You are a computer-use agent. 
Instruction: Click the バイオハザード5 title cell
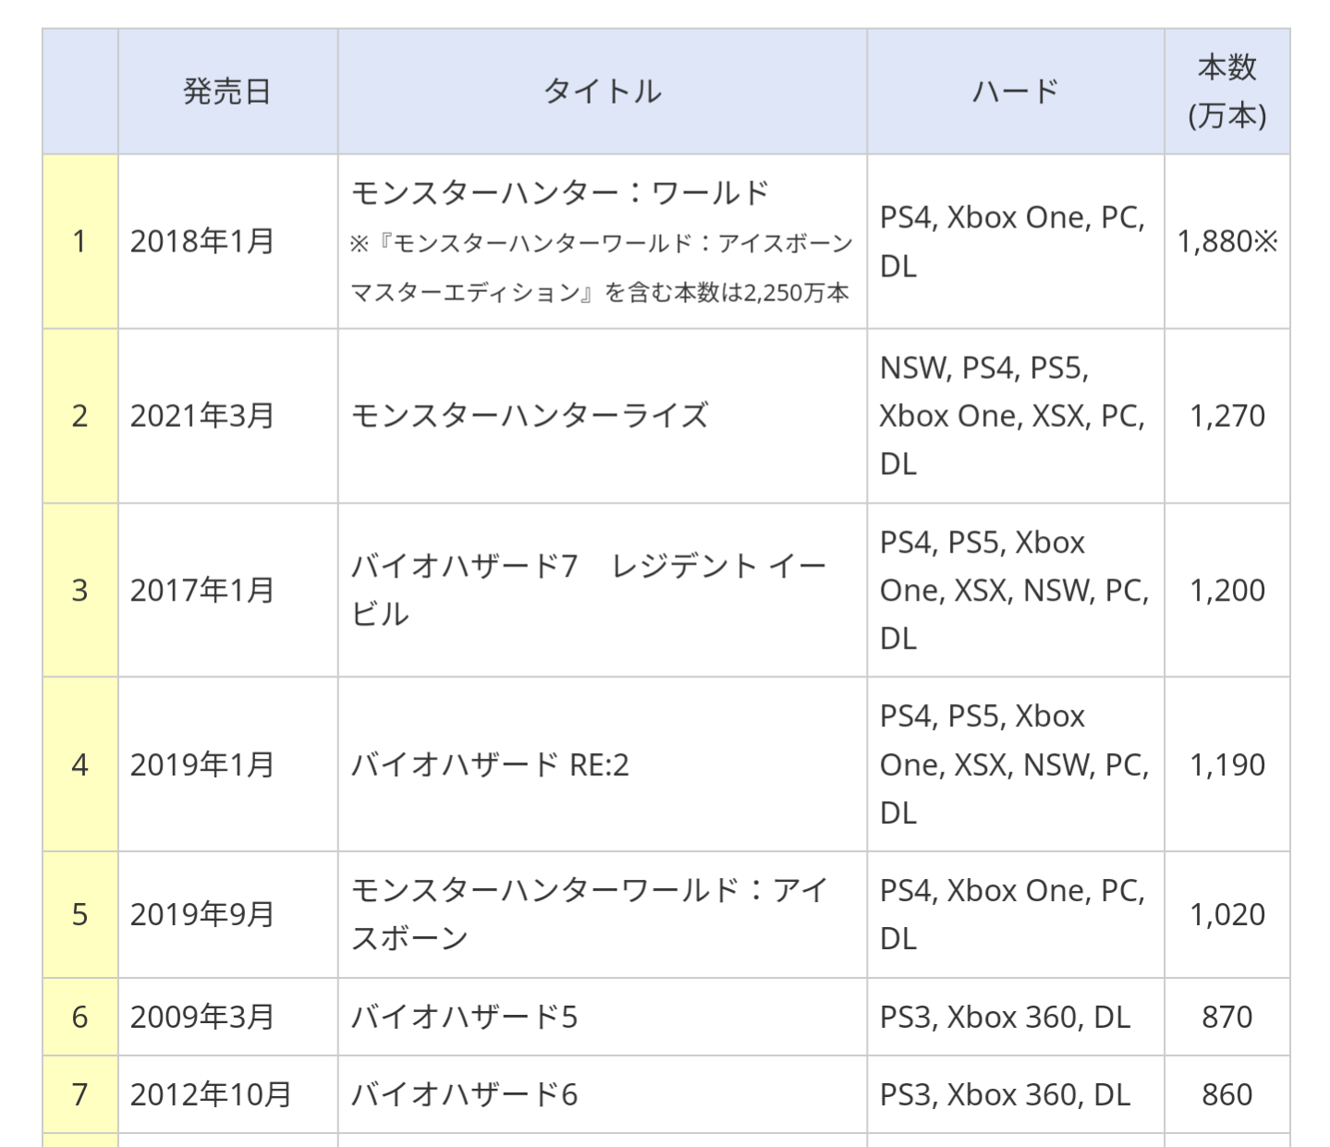tap(603, 1017)
